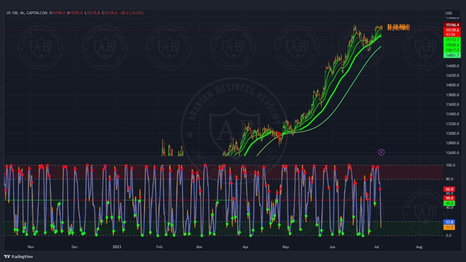The height and width of the screenshot is (262, 466).
Task: Click the 14000.0 price axis label
Action: [452, 85]
